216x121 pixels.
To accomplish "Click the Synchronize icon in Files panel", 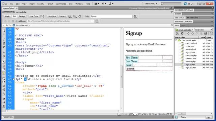I will [x=206, y=34].
